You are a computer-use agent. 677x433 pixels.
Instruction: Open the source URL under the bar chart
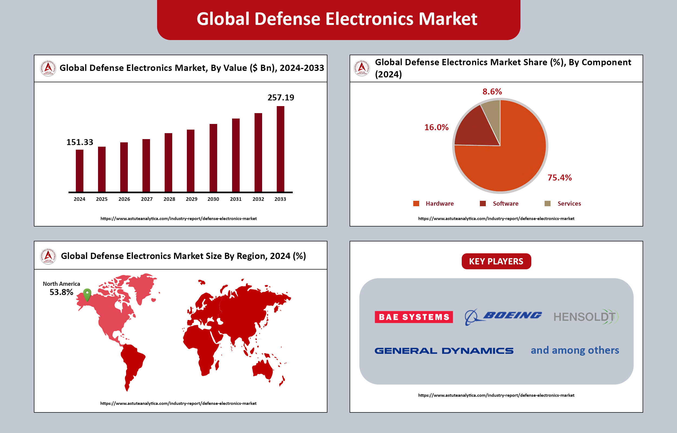point(179,218)
